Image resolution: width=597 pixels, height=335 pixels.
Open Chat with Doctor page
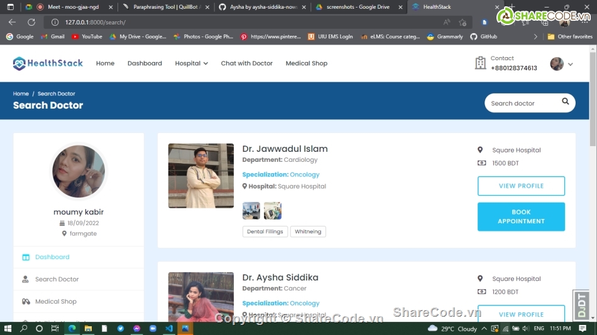[247, 63]
